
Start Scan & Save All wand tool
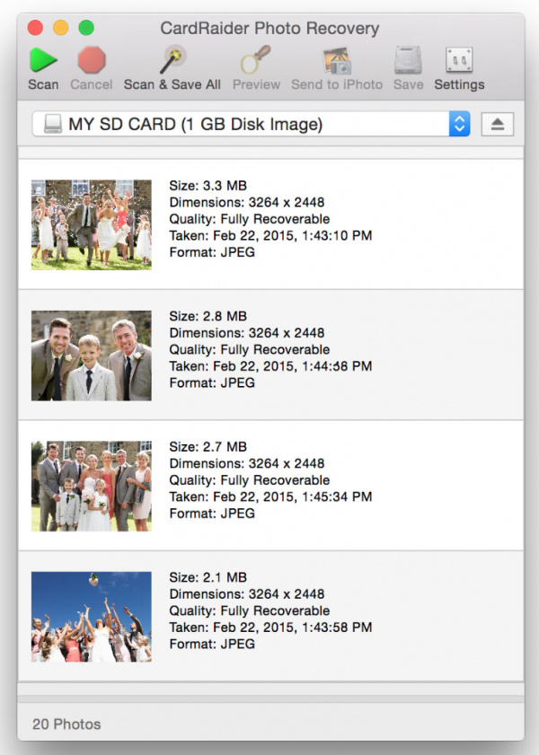pyautogui.click(x=172, y=61)
